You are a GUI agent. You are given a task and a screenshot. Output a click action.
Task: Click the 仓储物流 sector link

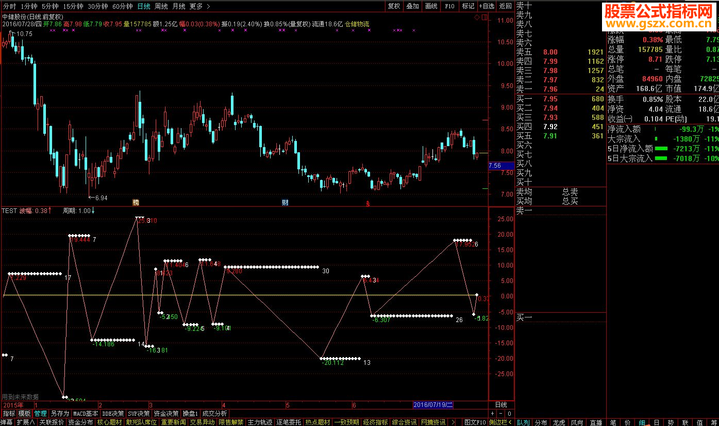point(357,24)
